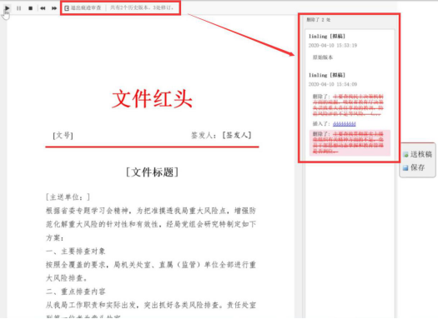Click the 保存 save button
The image size is (438, 319).
tap(414, 167)
